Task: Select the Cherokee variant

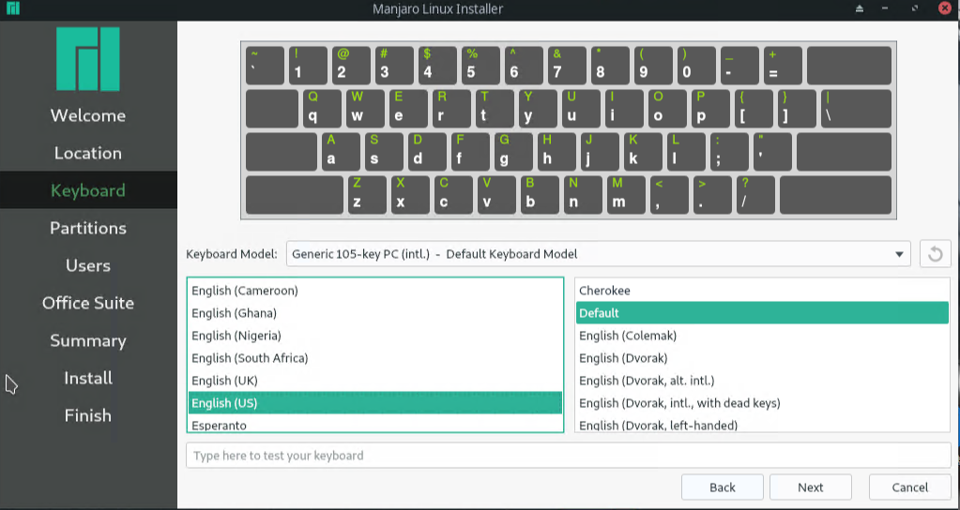Action: tap(604, 291)
